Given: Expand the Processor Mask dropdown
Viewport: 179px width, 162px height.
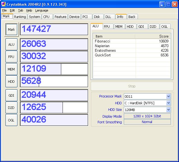Looking at the screenshot, I should click(168, 96).
